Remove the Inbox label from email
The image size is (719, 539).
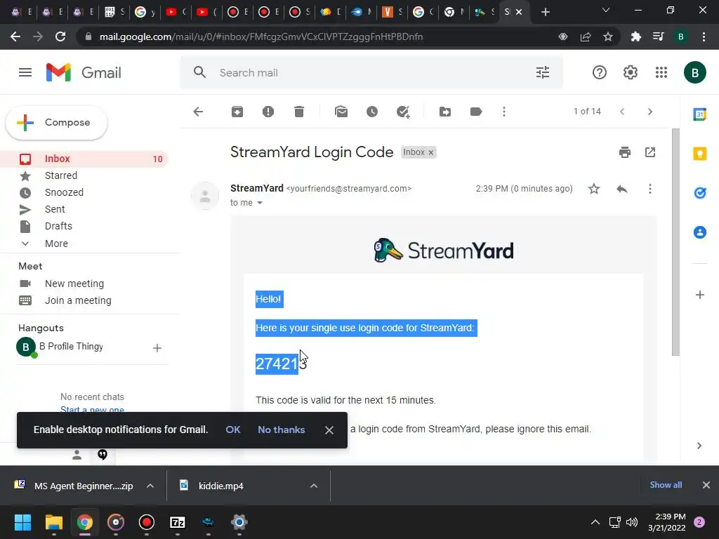tap(431, 152)
